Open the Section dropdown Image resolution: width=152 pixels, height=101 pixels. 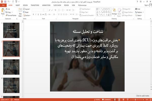pos(27,15)
